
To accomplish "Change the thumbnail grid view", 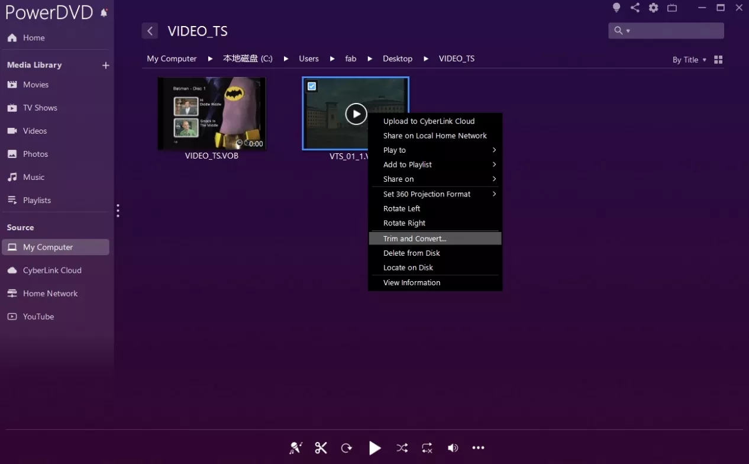I will 718,60.
